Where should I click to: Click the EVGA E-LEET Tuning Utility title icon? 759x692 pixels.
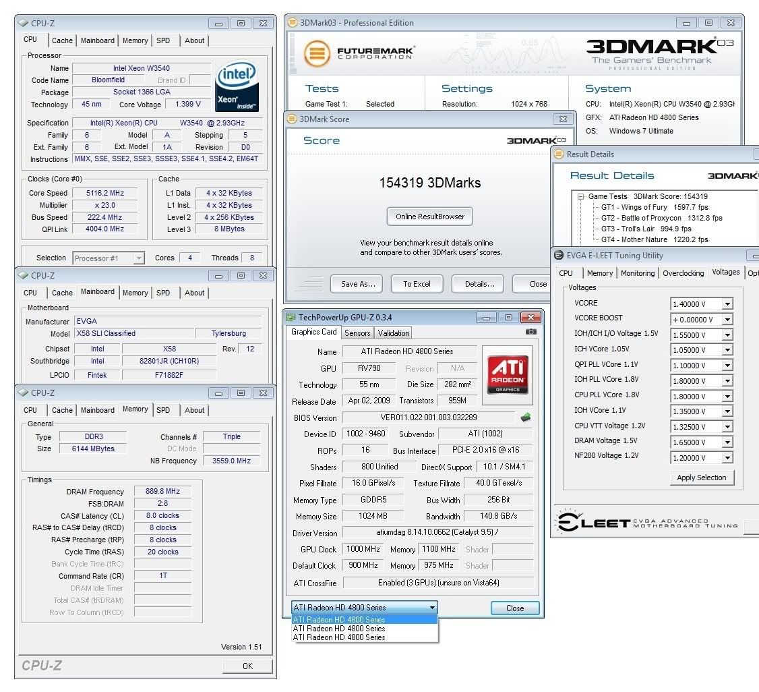point(559,255)
